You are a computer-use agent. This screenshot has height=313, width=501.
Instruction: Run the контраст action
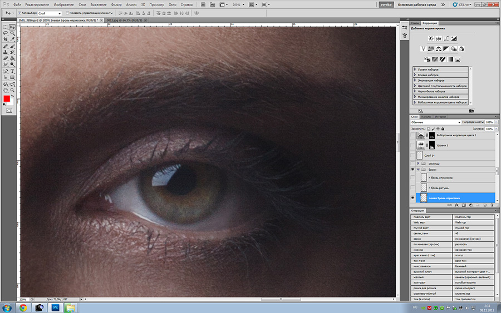(431, 282)
